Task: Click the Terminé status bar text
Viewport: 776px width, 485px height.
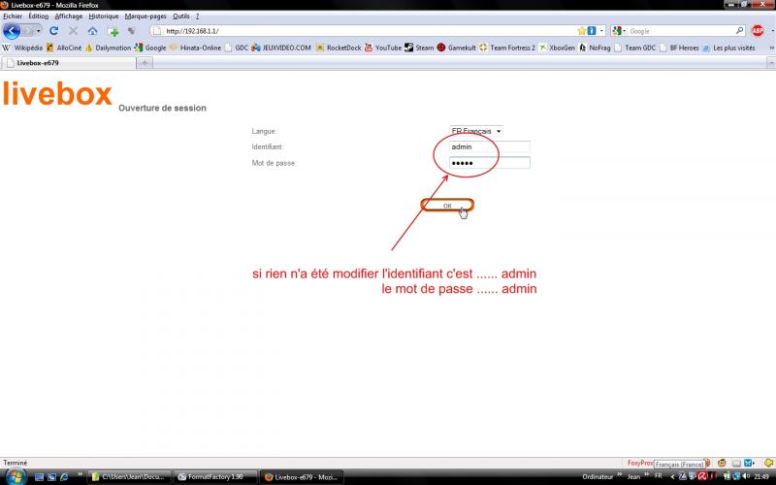Action: (16, 463)
